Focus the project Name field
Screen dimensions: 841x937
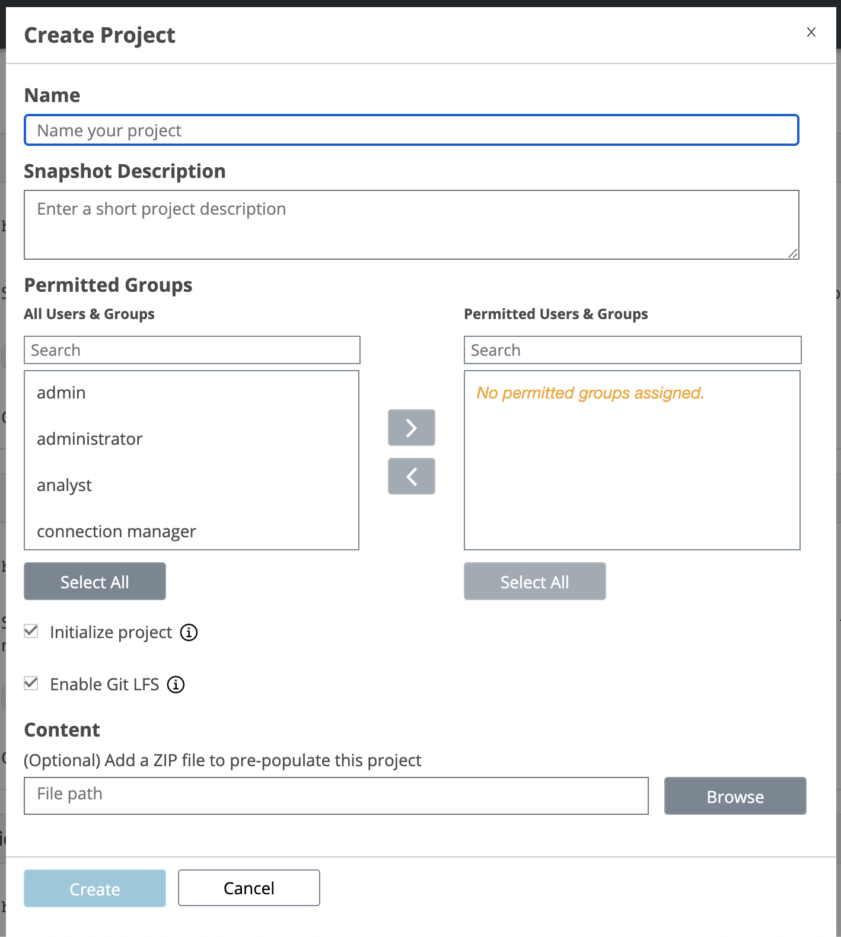click(x=412, y=130)
